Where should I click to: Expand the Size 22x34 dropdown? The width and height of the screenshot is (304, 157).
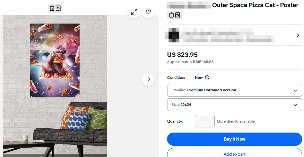pyautogui.click(x=234, y=105)
